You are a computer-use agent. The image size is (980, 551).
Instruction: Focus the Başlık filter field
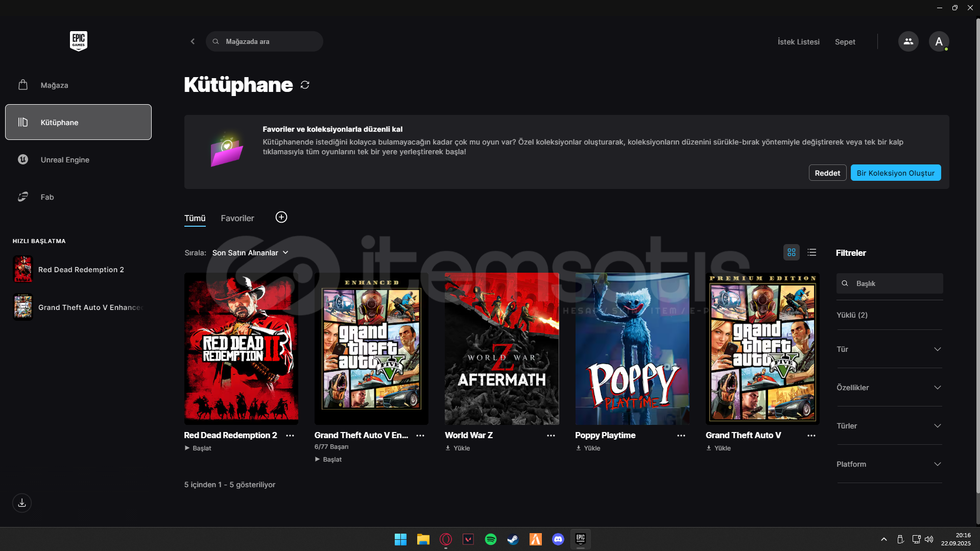coord(889,283)
